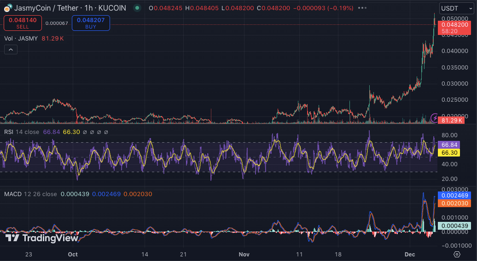Click the open price O0.048245 value
This screenshot has height=261, width=477.
pyautogui.click(x=165, y=8)
